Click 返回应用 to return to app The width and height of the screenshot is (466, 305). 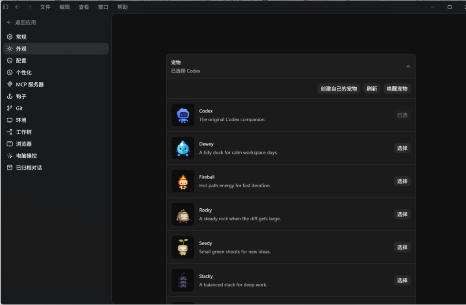pyautogui.click(x=22, y=22)
